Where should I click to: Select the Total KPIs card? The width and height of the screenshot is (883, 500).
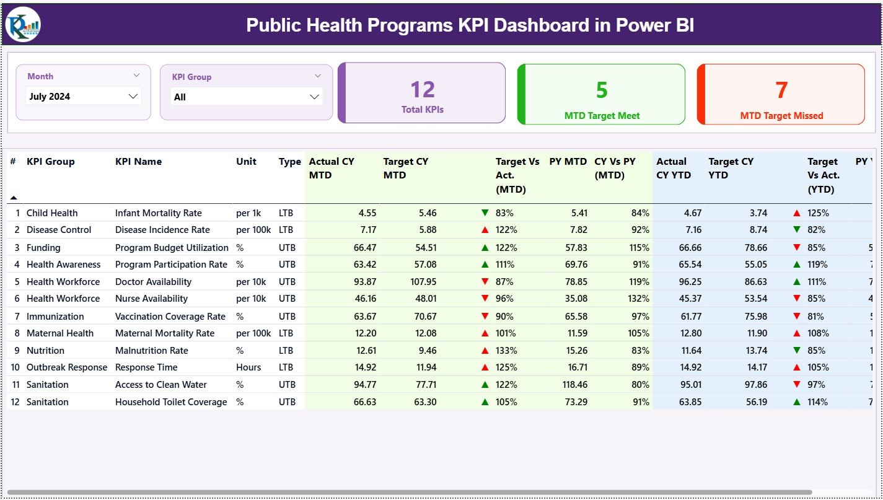[x=422, y=94]
